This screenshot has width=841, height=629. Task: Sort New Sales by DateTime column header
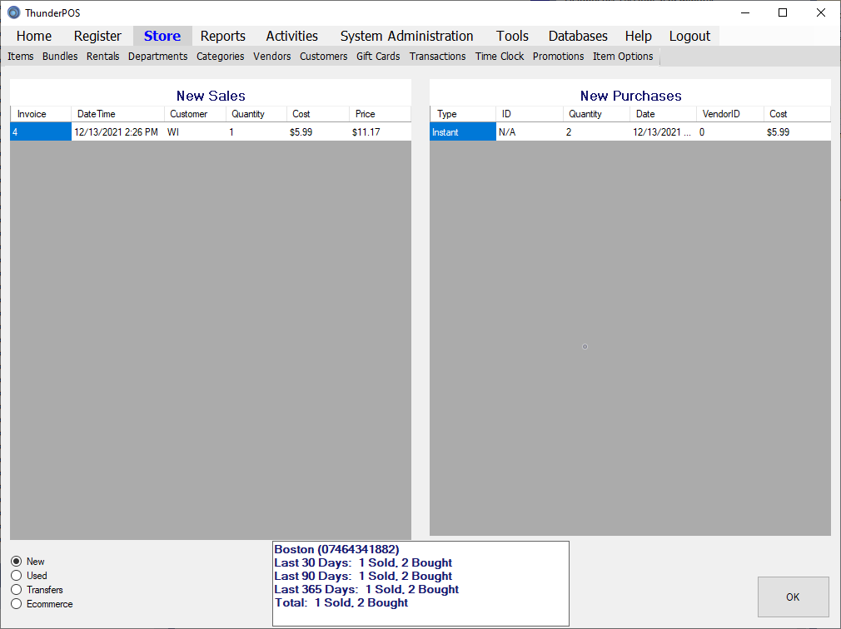click(117, 114)
